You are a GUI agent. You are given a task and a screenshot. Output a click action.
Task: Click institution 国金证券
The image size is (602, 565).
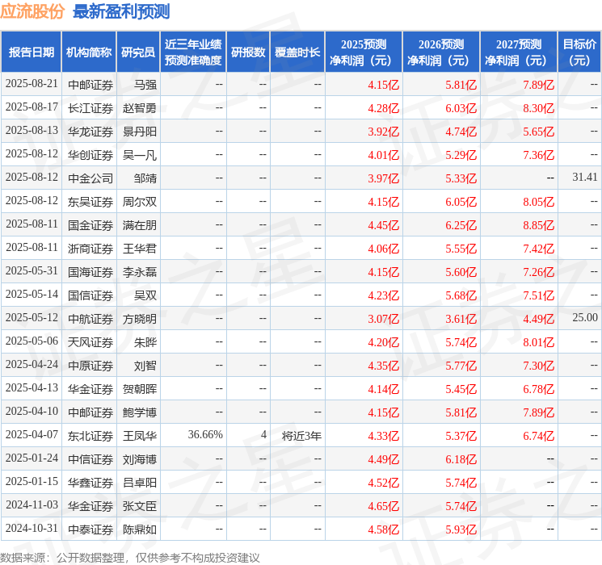91,225
